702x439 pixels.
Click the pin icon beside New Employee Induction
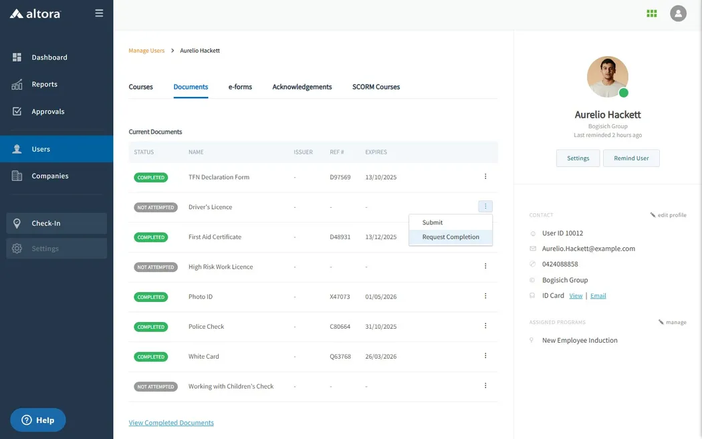[532, 340]
